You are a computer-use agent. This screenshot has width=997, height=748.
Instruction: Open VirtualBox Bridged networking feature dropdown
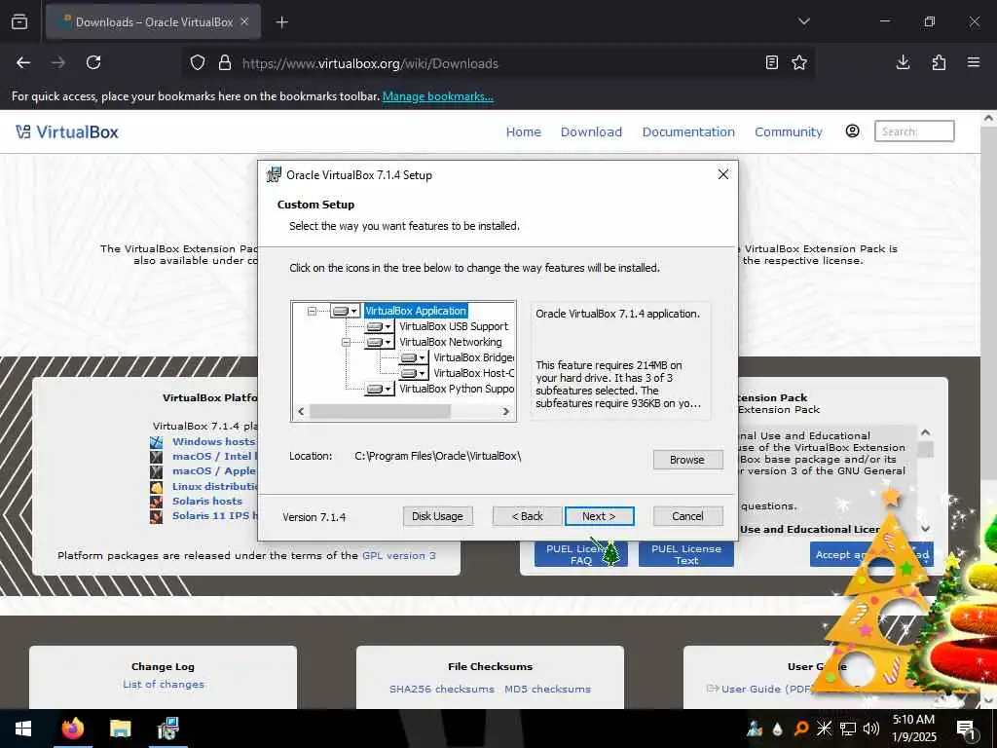(413, 357)
